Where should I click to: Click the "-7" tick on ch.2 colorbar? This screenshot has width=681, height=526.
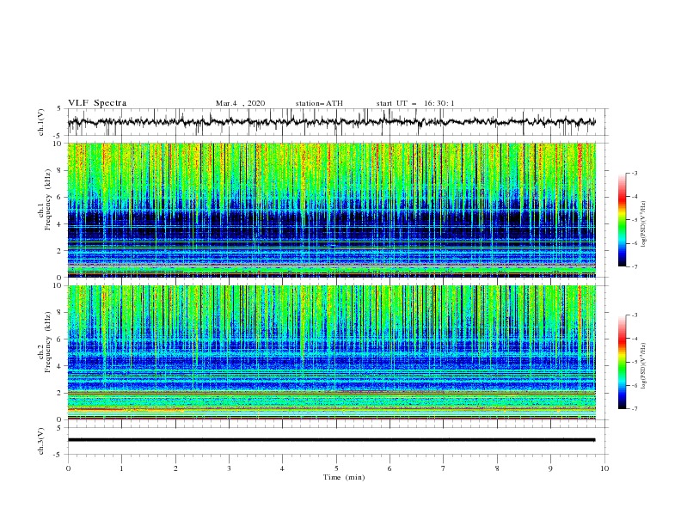[x=634, y=409]
